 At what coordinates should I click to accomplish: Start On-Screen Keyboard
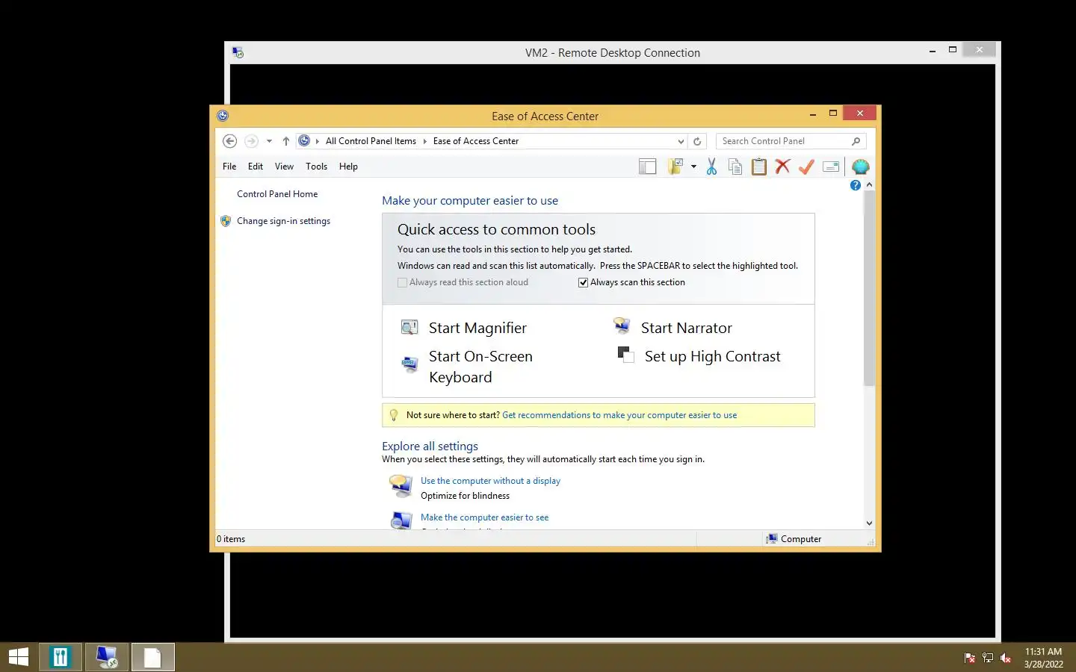[x=480, y=367]
